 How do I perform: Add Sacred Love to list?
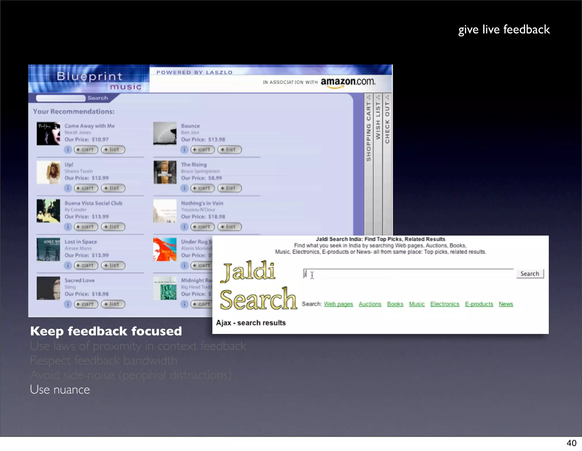[113, 304]
